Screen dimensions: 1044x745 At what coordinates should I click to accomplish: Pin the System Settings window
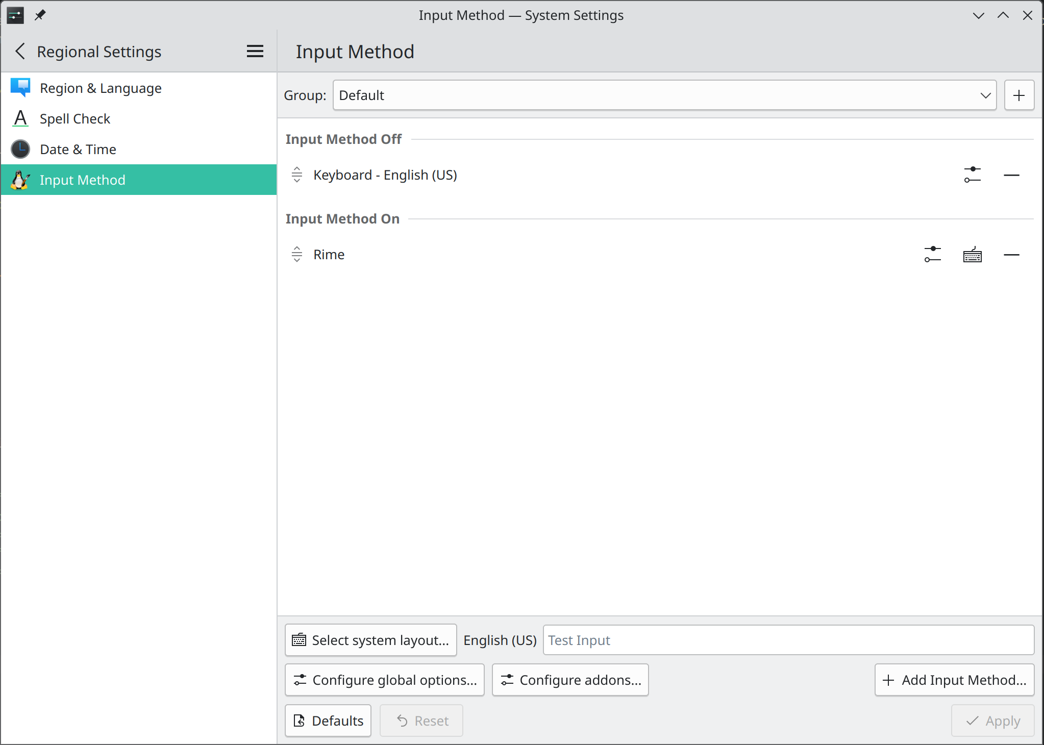pyautogui.click(x=40, y=15)
